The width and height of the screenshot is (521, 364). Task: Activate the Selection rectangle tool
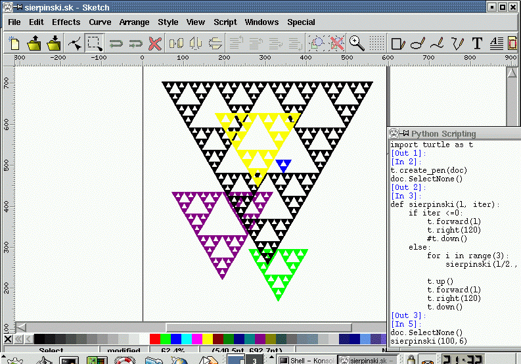(95, 44)
